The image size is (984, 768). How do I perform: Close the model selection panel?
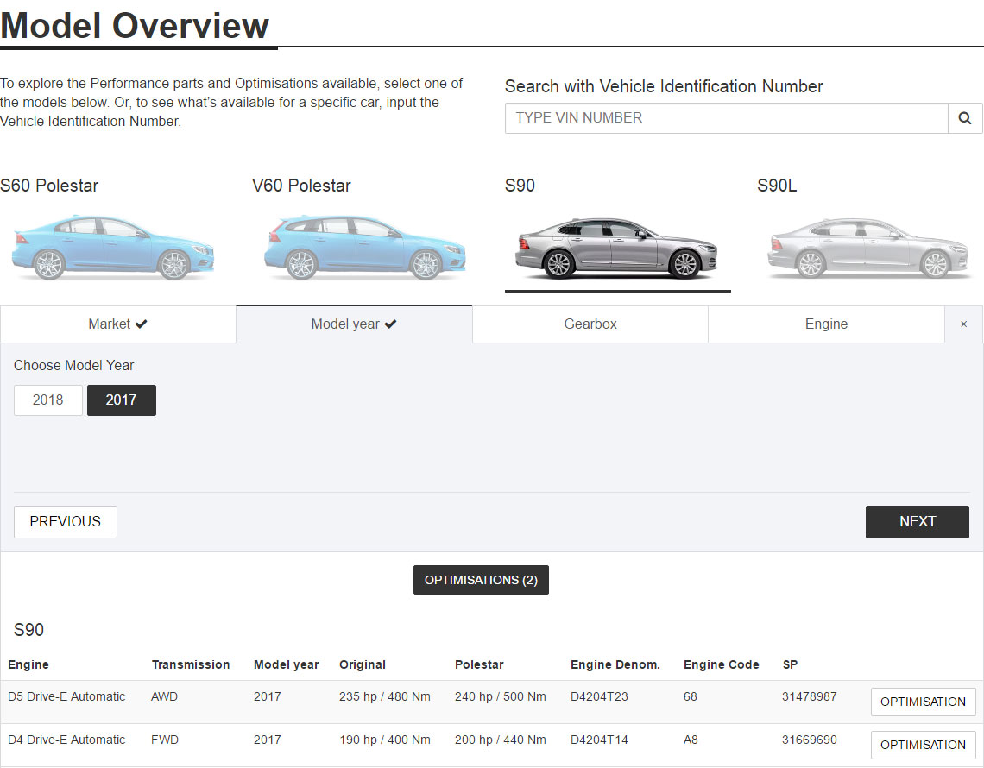coord(964,324)
